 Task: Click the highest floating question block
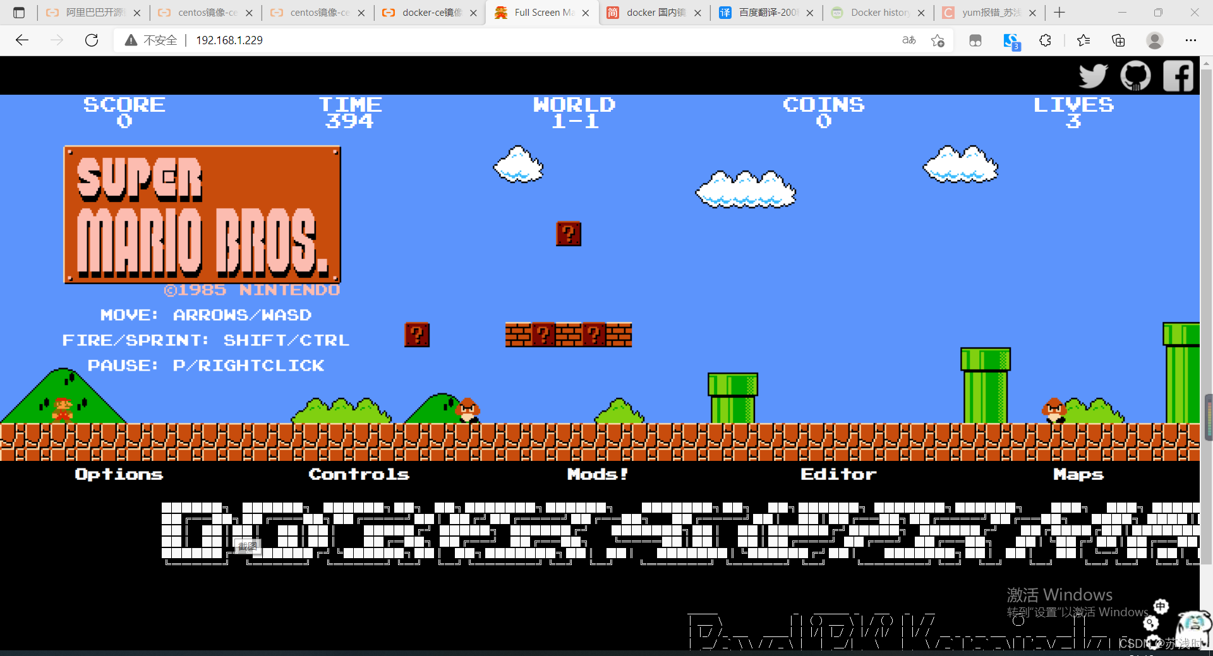point(569,234)
